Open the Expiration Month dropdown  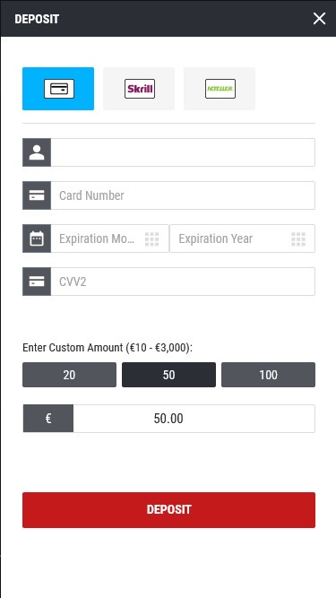[x=109, y=238]
